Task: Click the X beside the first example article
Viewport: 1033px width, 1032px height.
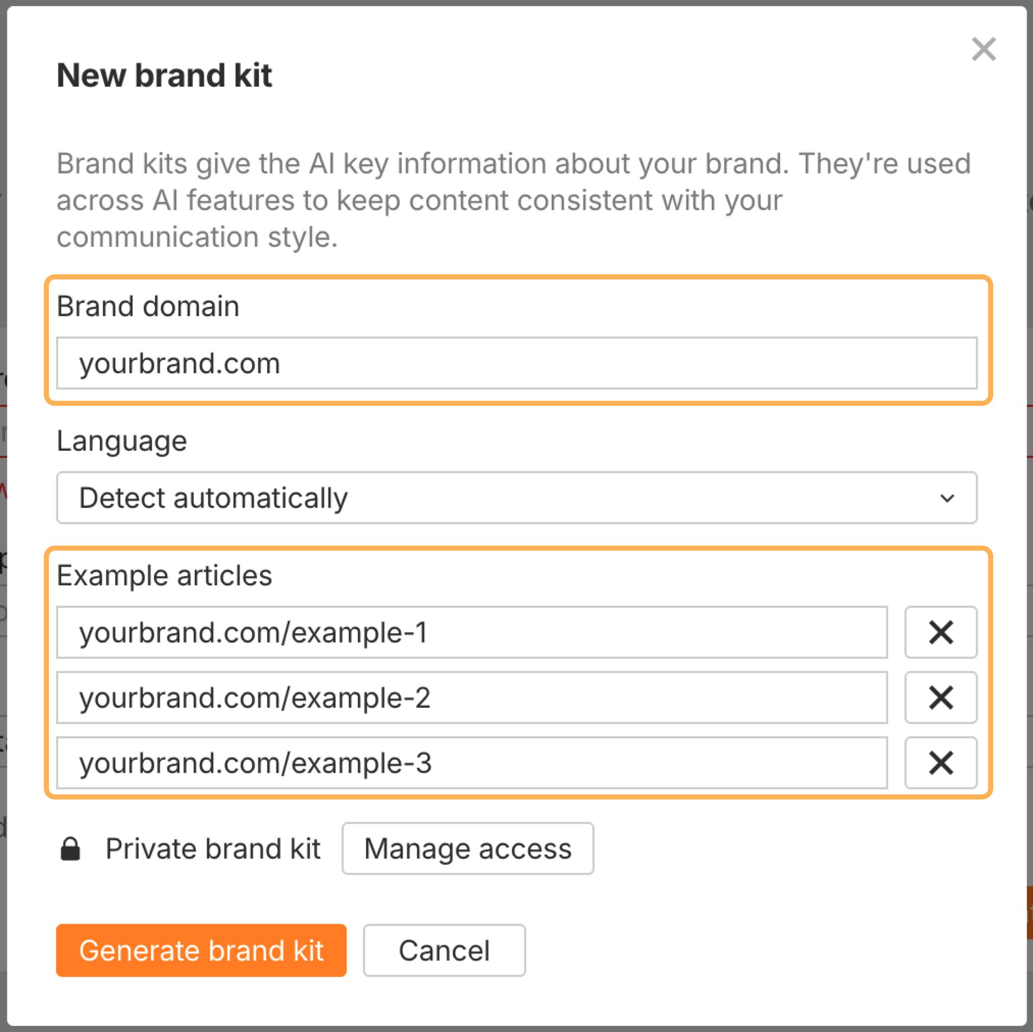Action: coord(941,633)
